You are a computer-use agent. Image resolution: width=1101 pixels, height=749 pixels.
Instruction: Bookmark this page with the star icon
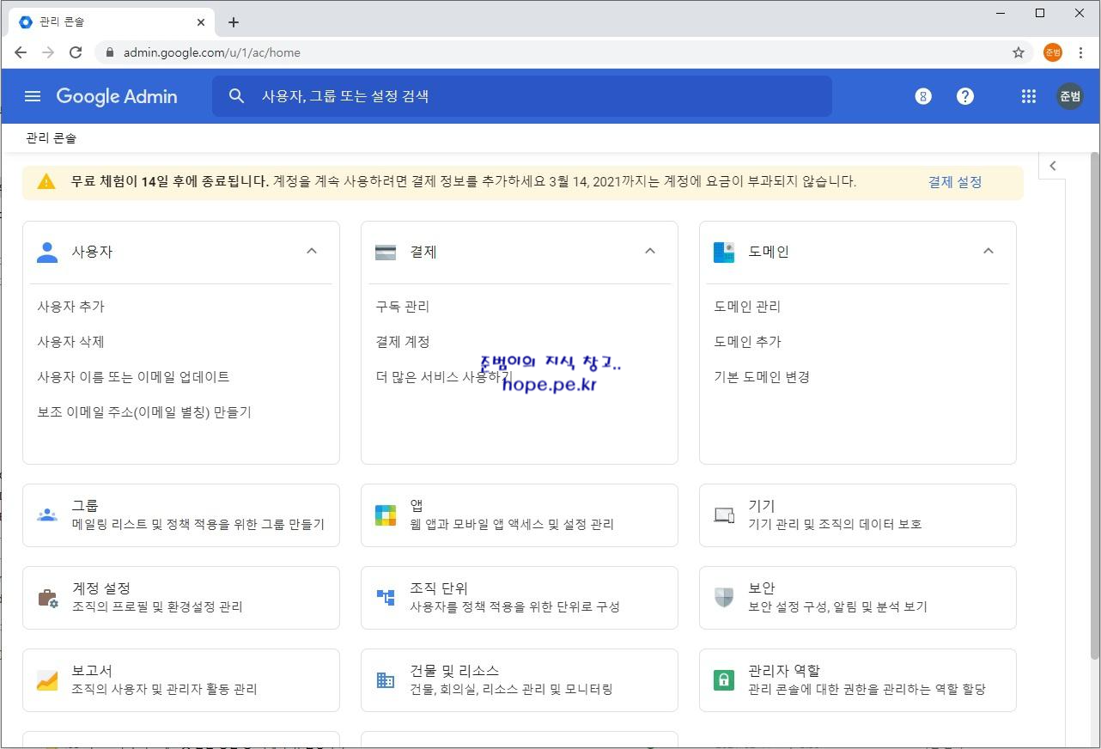1019,52
